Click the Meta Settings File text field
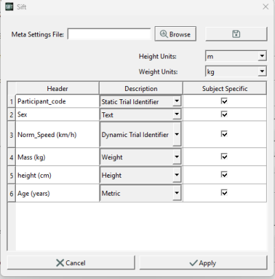This screenshot has height=279, width=275. click(109, 34)
